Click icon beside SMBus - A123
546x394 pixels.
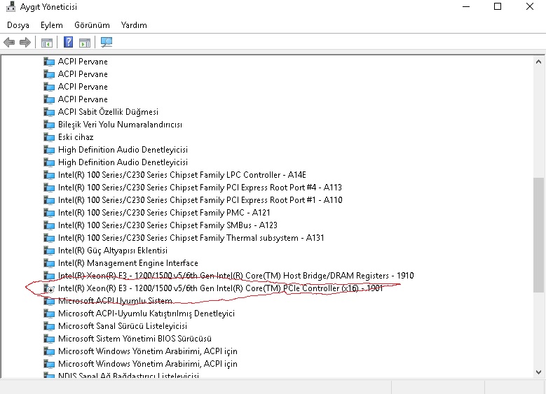tap(49, 225)
